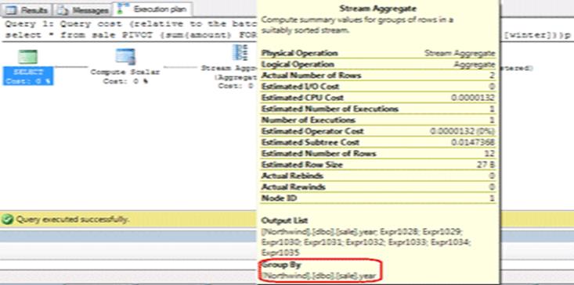Click the 'Estimated Subtree Cost' row
The width and height of the screenshot is (574, 285).
pyautogui.click(x=378, y=142)
